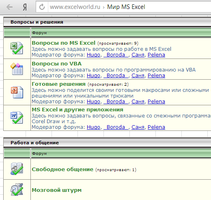The image size is (211, 200).
Task: Click the browser back arrow
Action: click(9, 7)
